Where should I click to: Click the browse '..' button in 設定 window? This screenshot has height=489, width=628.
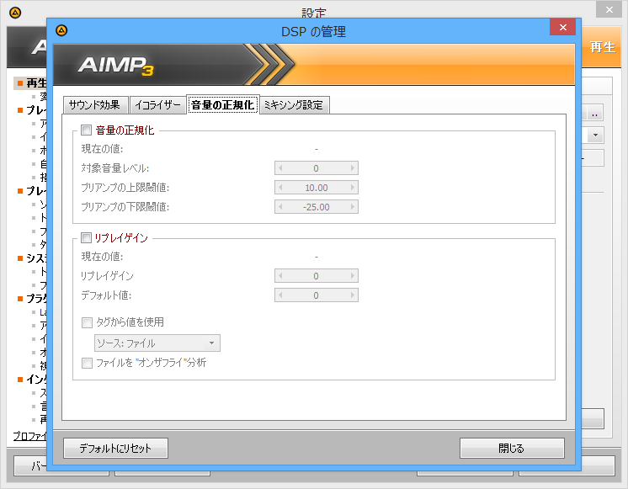(595, 114)
